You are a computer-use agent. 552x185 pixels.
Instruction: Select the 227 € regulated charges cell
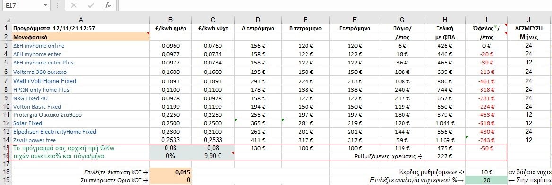tap(444, 156)
